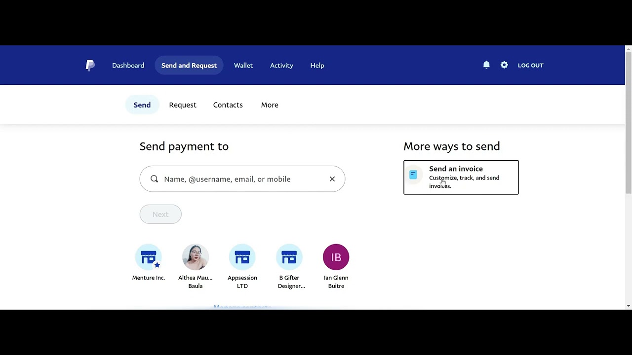Click the invoice document icon
The width and height of the screenshot is (632, 355).
(413, 174)
